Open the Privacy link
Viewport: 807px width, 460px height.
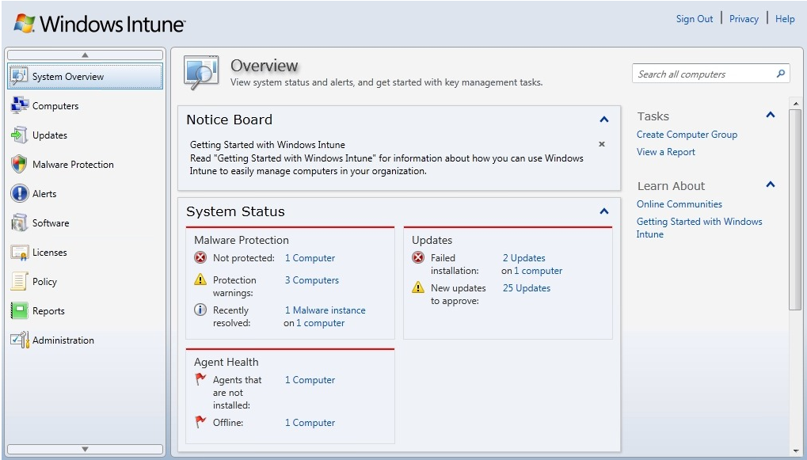(x=744, y=18)
